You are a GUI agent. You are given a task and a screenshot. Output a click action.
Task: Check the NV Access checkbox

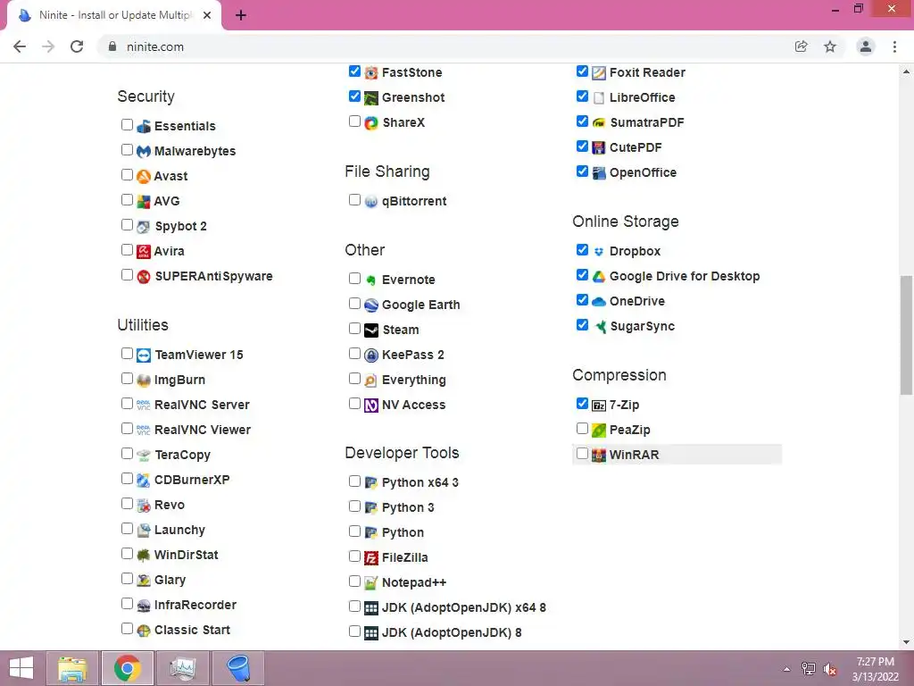[354, 404]
